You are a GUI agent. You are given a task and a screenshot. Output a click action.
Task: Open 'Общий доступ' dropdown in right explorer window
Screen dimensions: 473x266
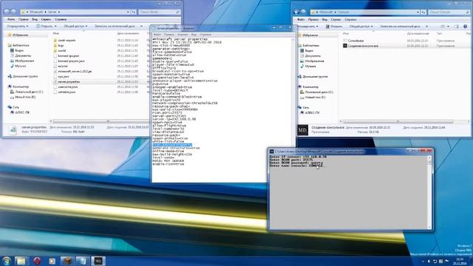click(361, 27)
